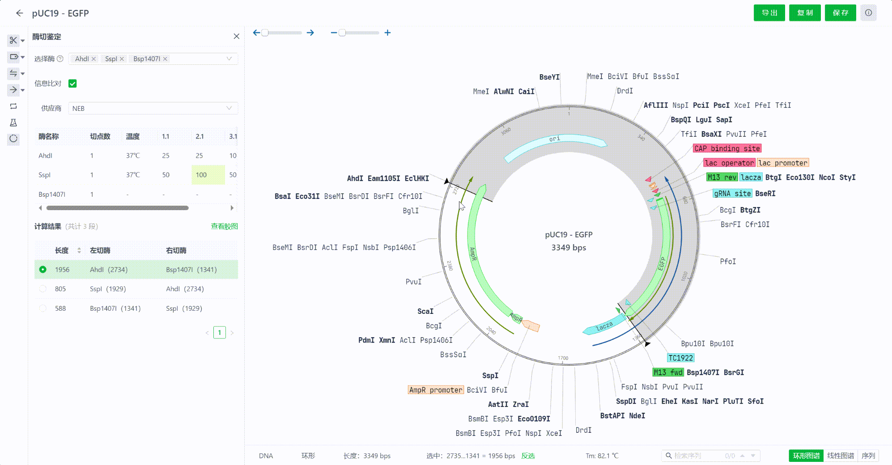The width and height of the screenshot is (892, 465).
Task: Switch to the 序列 tab
Action: tap(868, 456)
